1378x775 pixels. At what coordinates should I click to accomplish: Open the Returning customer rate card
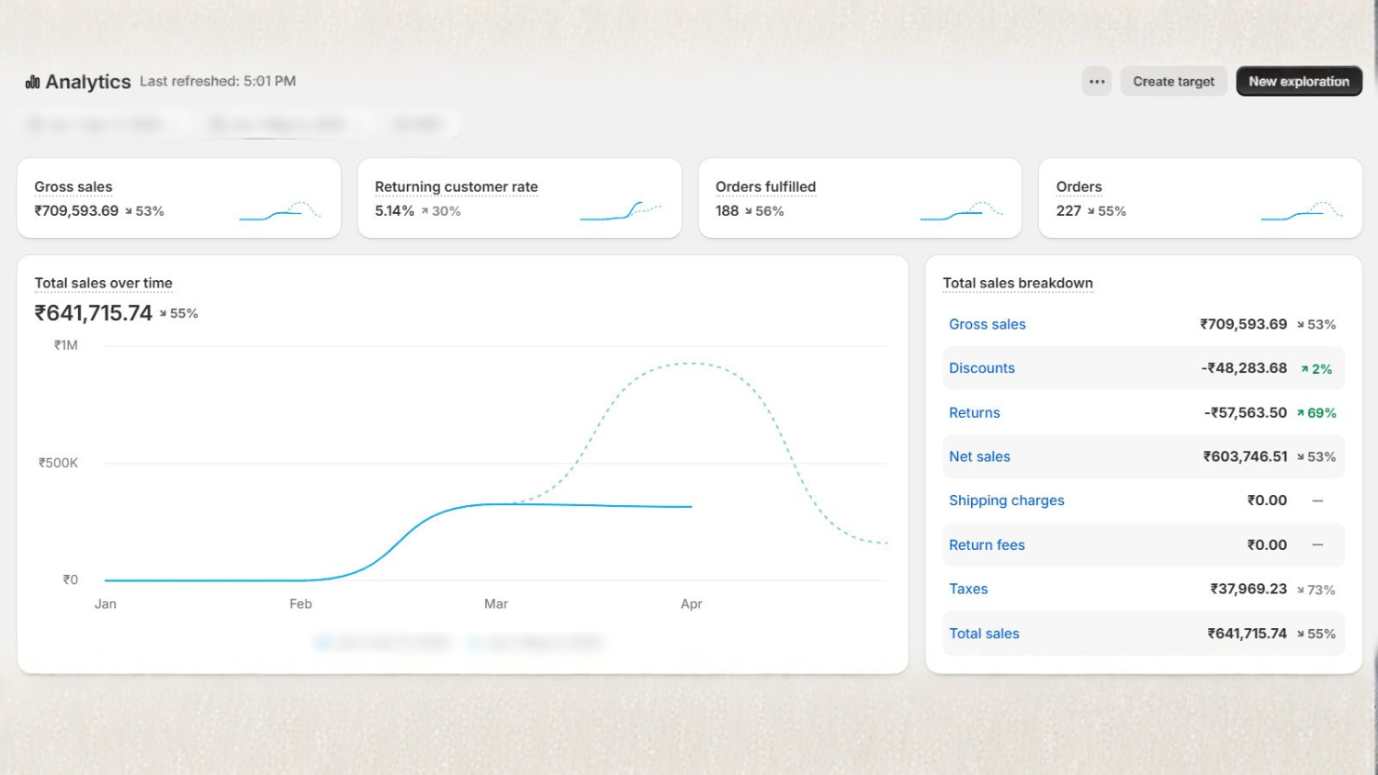[520, 197]
